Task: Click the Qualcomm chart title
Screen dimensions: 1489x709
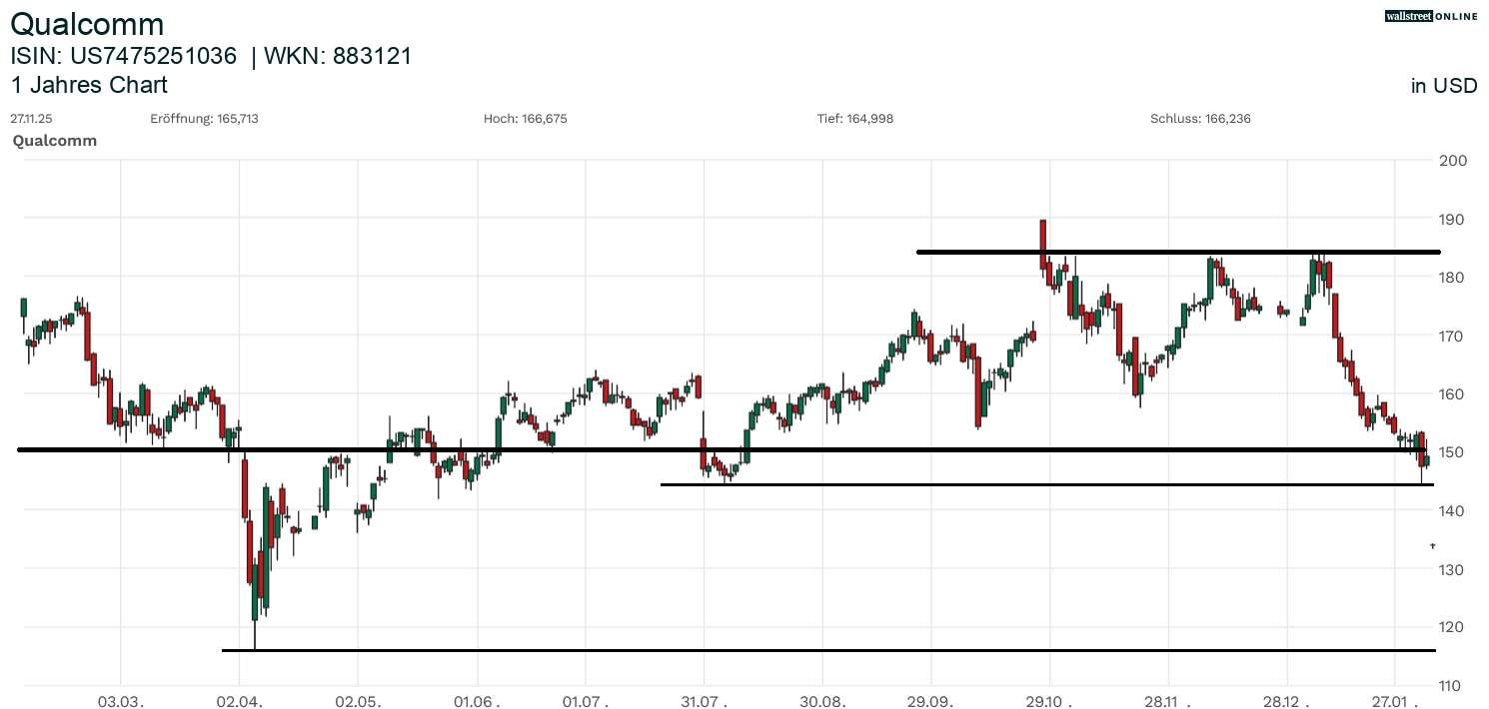Action: 87,24
